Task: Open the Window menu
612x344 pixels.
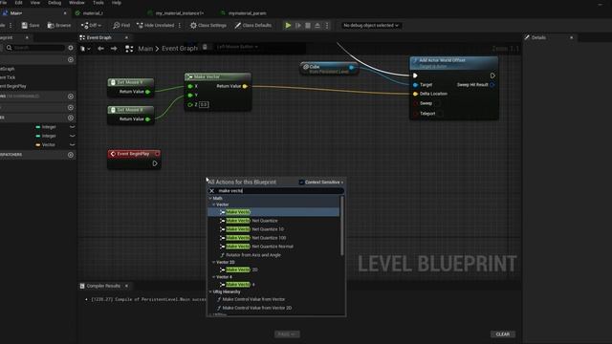Action: (76, 3)
